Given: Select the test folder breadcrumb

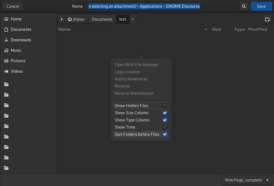Looking at the screenshot, I should (x=123, y=19).
